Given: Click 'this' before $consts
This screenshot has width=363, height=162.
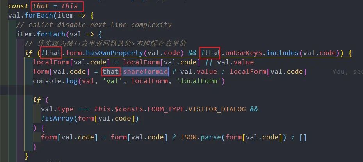Looking at the screenshot, I should (x=103, y=109).
